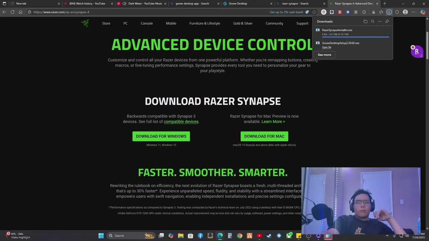Viewport: 429px width, 241px height.
Task: Open Console menu in Razer navigation
Action: pos(147,23)
